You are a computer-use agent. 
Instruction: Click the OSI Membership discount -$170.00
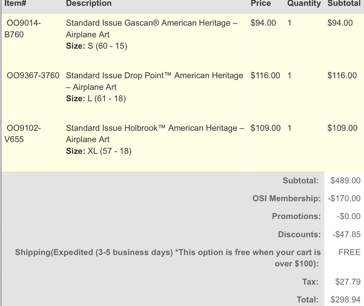pyautogui.click(x=344, y=198)
